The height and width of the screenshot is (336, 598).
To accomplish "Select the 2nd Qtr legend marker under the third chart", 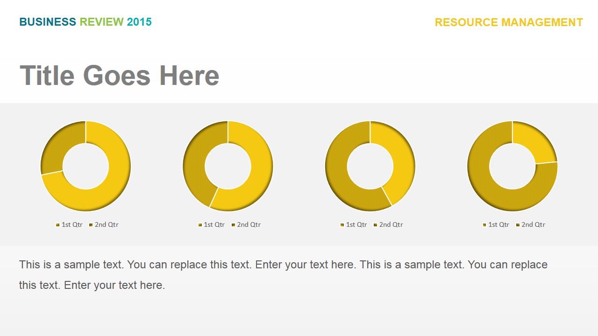I will pos(376,225).
